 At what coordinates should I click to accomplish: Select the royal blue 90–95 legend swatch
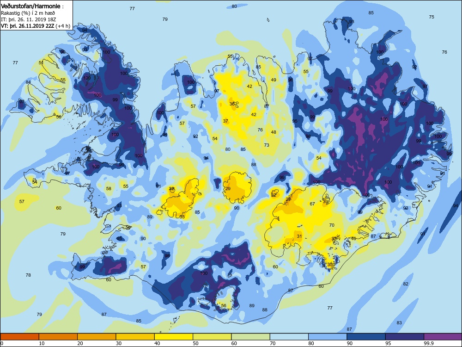(x=366, y=337)
